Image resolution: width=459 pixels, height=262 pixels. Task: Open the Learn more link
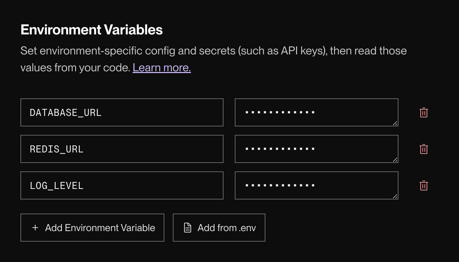(x=162, y=67)
